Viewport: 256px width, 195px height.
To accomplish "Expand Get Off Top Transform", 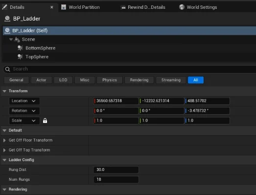I will [x=4, y=150].
